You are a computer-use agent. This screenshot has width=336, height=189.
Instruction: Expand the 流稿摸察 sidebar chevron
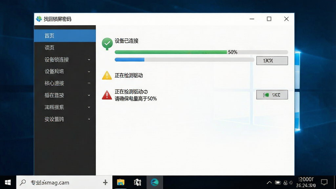click(89, 107)
